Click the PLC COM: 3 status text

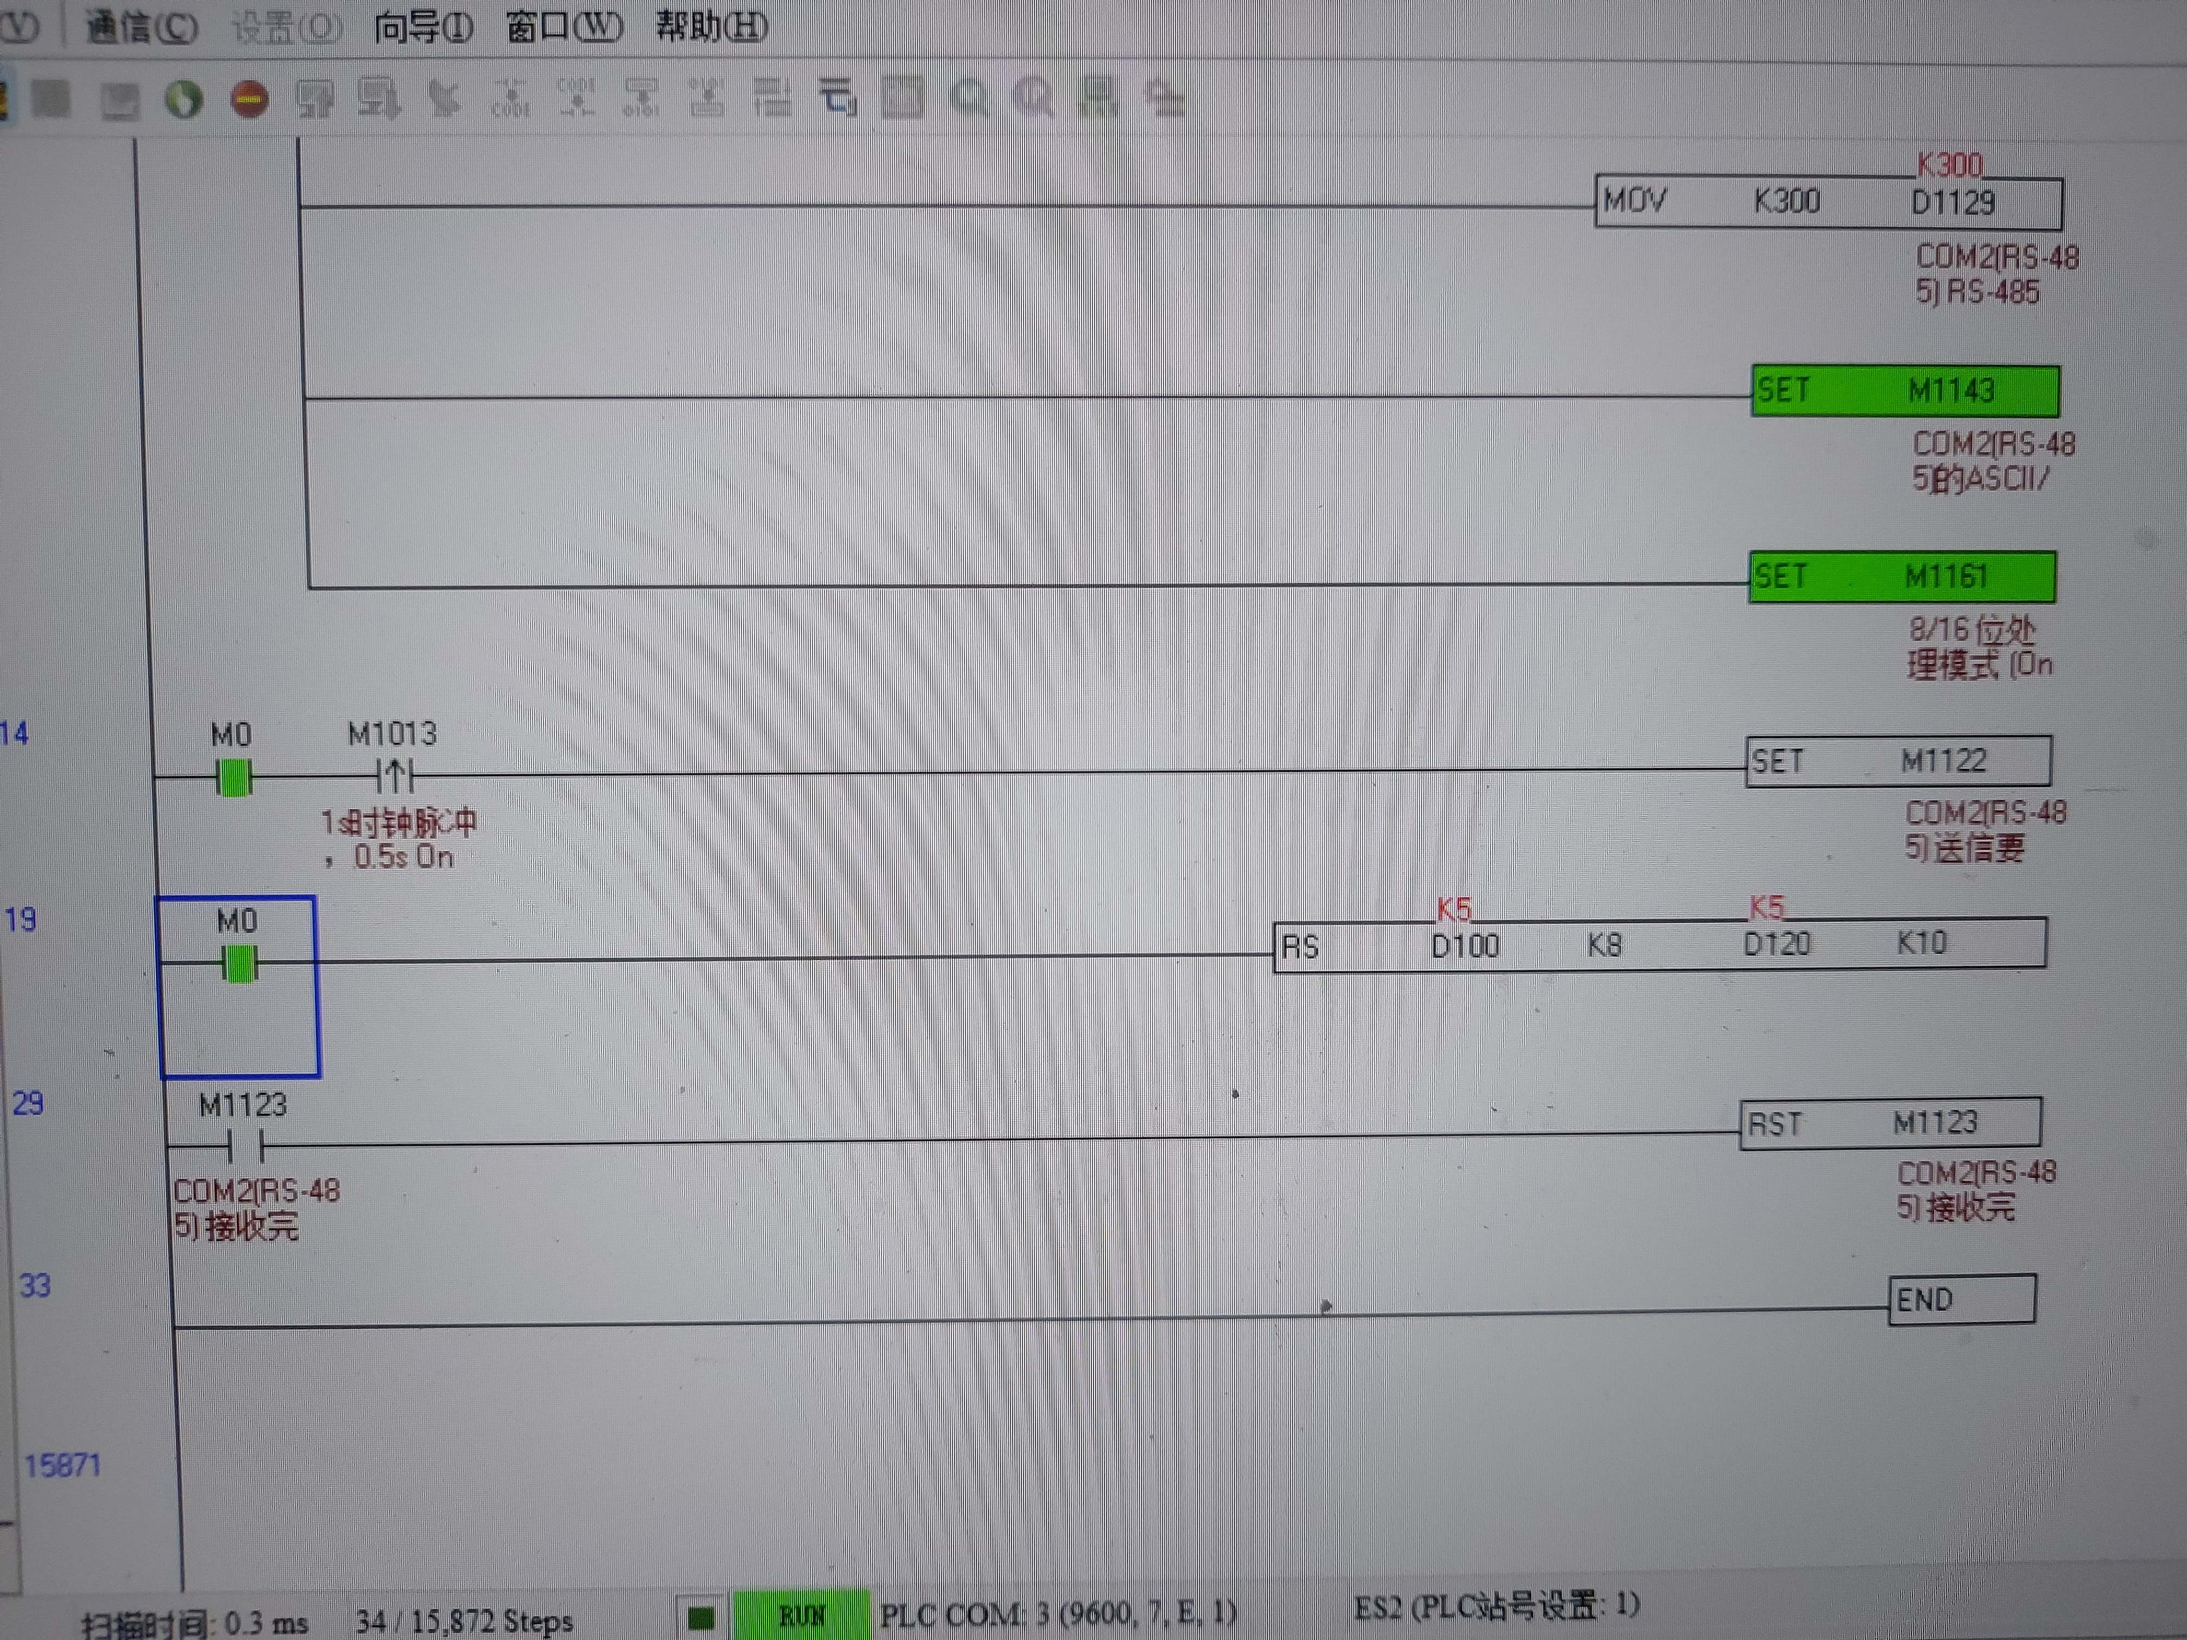pyautogui.click(x=1057, y=1615)
